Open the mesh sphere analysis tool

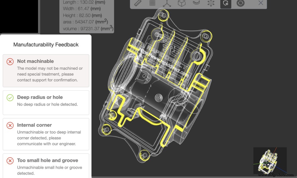tap(211, 4)
